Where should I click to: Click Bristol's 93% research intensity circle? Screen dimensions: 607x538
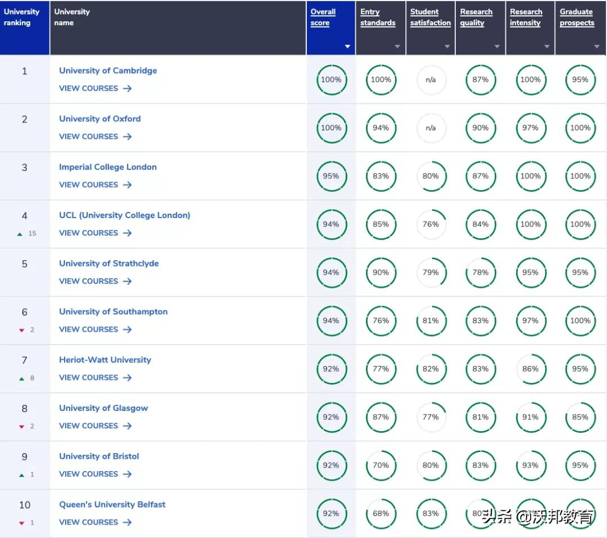531,465
